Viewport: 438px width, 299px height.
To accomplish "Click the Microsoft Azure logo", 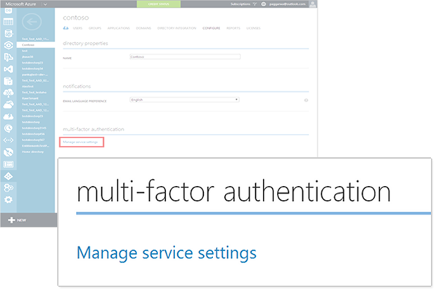I will pos(20,4).
